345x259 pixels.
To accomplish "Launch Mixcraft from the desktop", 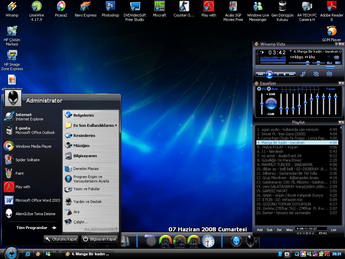I will coord(159,9).
